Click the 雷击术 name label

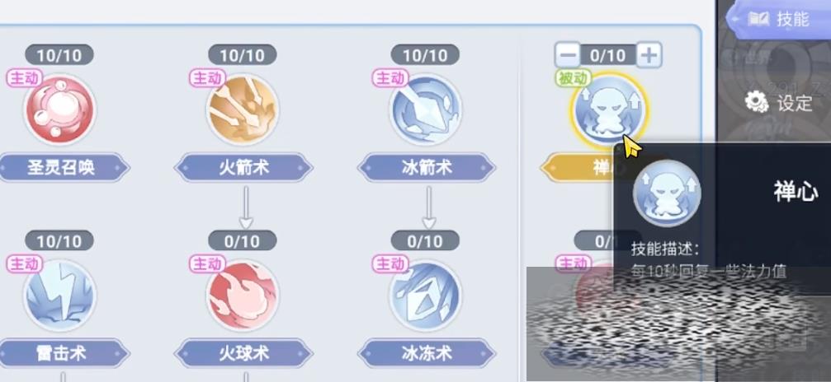[60, 353]
